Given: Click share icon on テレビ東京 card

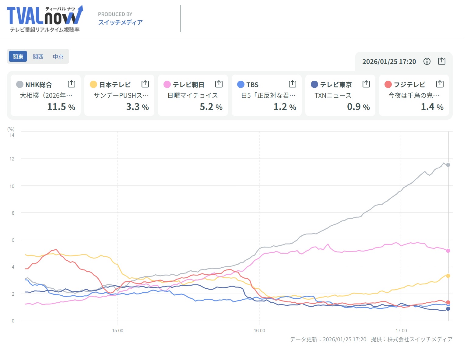Looking at the screenshot, I should [366, 84].
